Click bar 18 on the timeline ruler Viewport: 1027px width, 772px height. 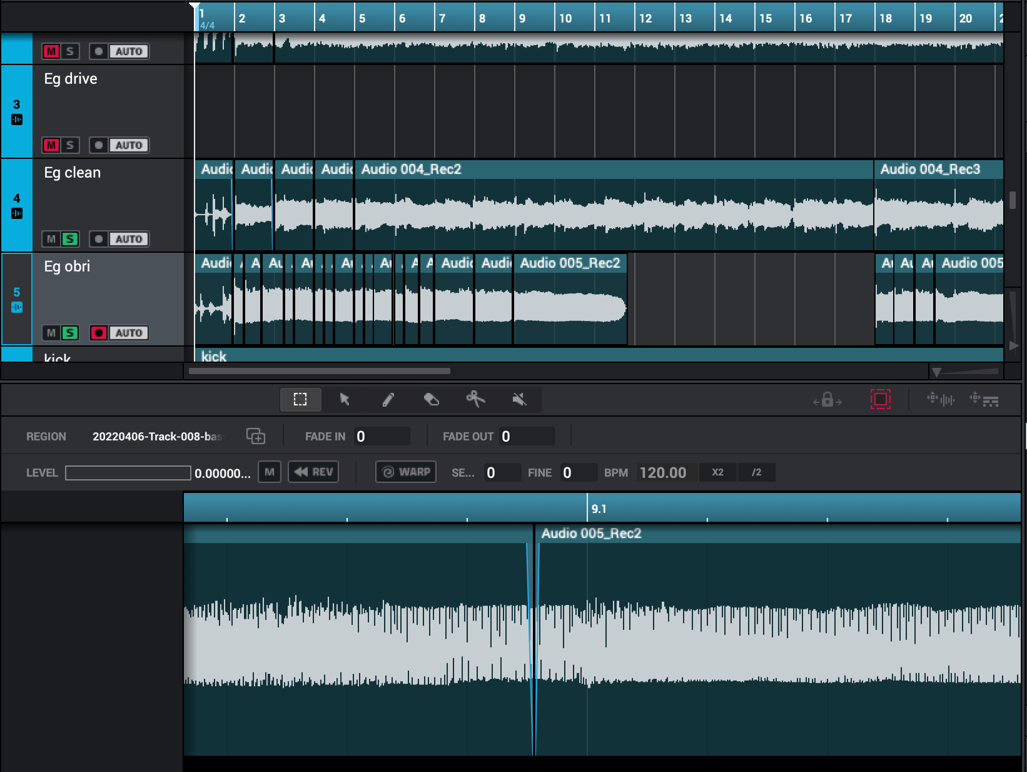pos(886,18)
